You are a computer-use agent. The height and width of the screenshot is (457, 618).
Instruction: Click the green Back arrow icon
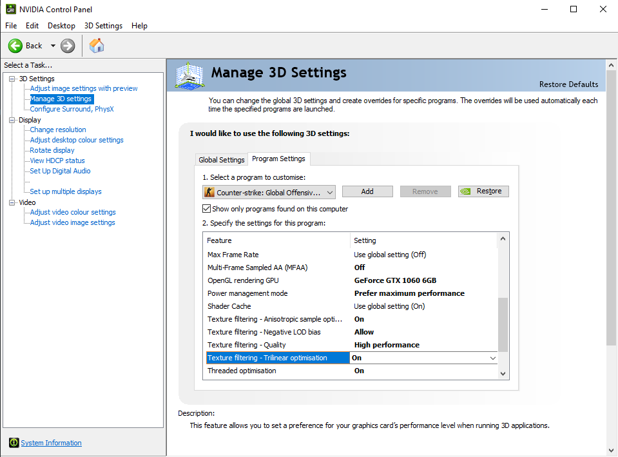(x=15, y=46)
